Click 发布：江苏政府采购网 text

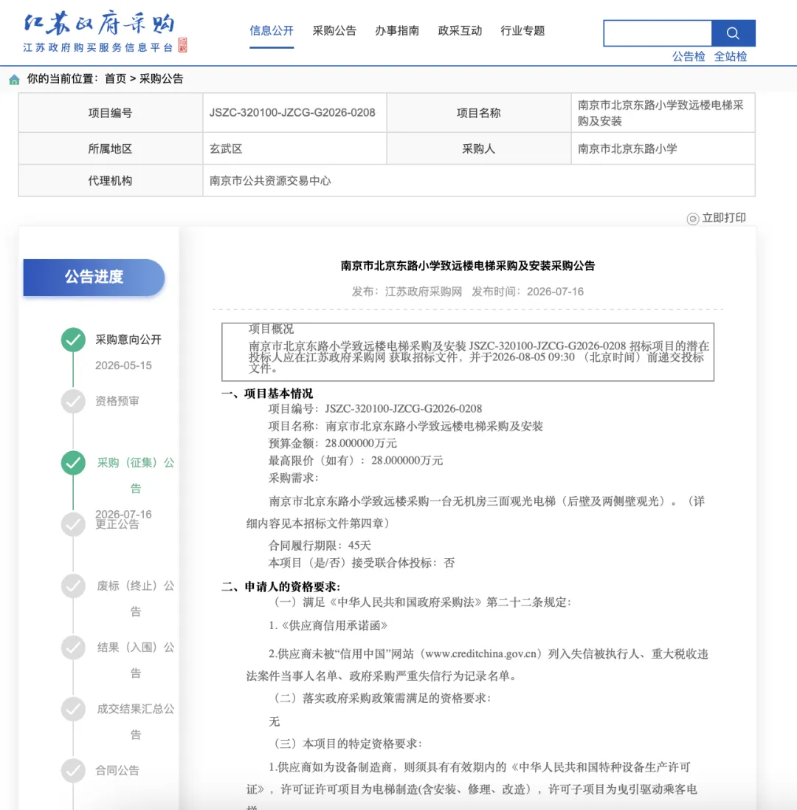[x=407, y=292]
